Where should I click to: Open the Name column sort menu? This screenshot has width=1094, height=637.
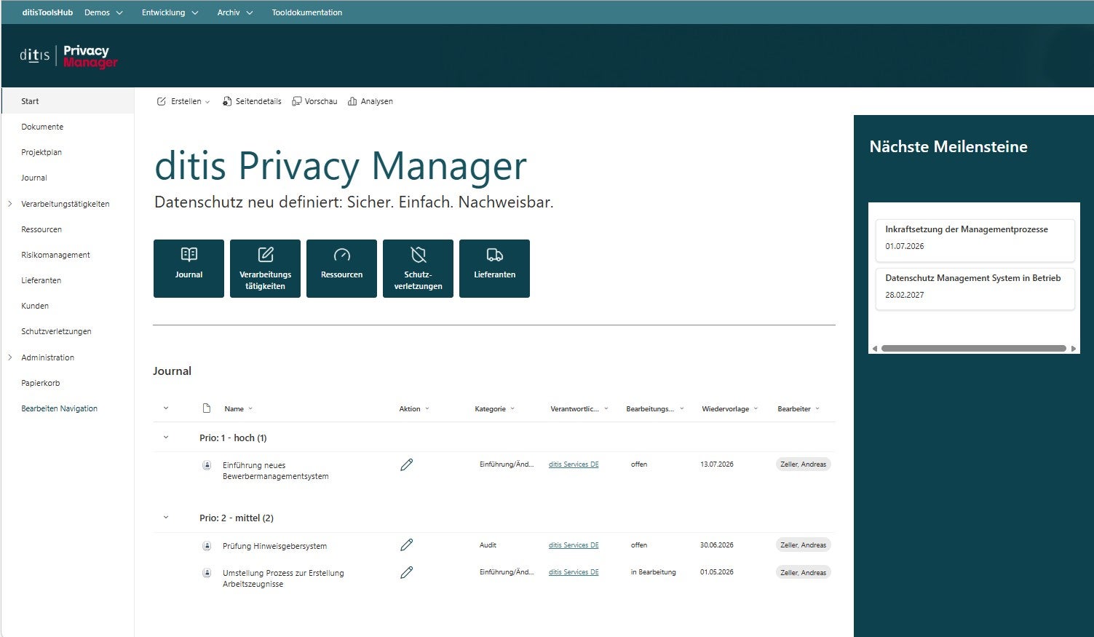coord(239,409)
